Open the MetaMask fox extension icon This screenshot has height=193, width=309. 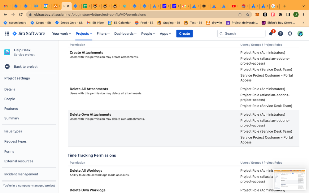coord(257,14)
